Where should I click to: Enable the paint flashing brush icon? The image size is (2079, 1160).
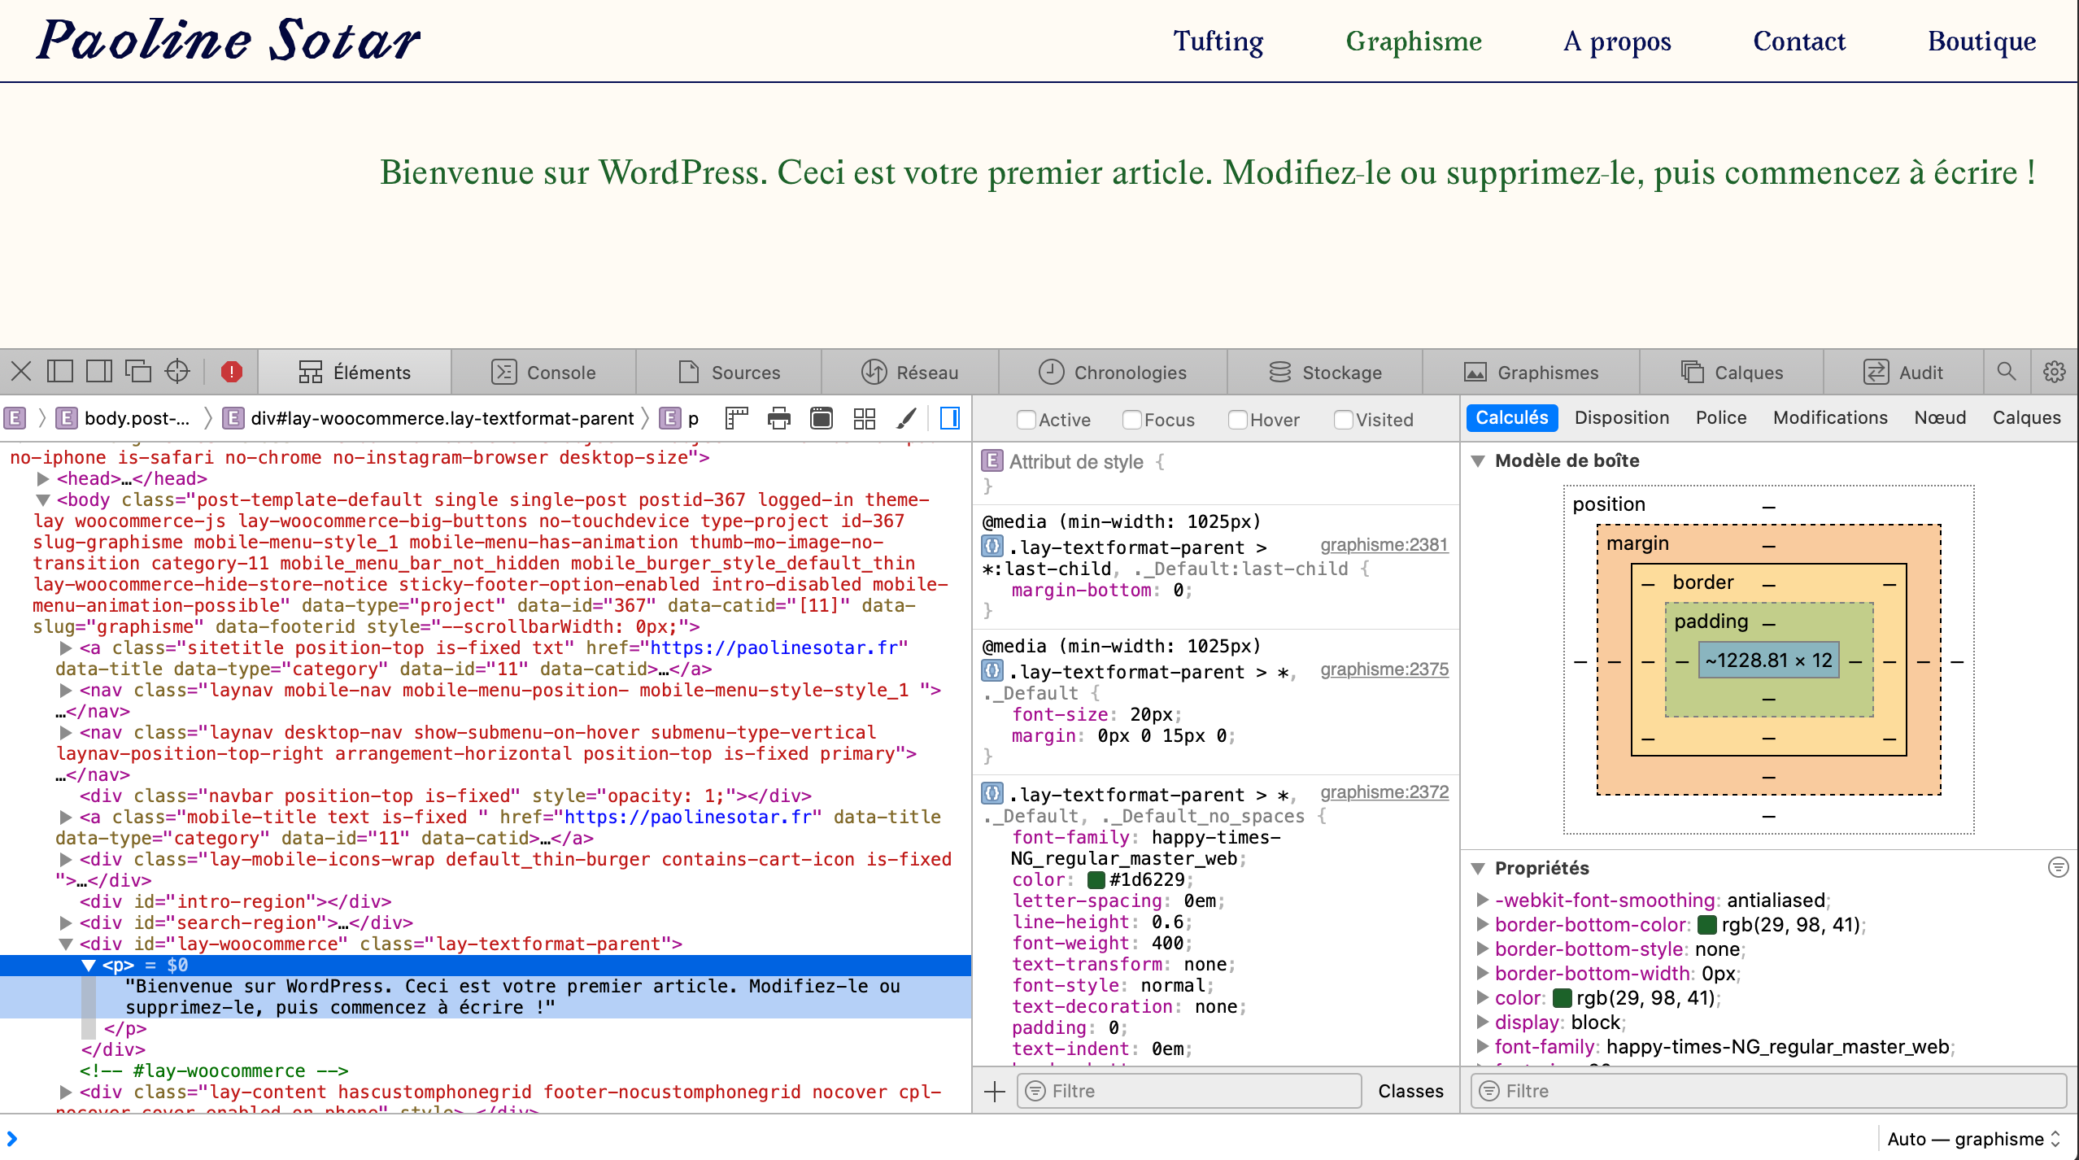tap(906, 418)
